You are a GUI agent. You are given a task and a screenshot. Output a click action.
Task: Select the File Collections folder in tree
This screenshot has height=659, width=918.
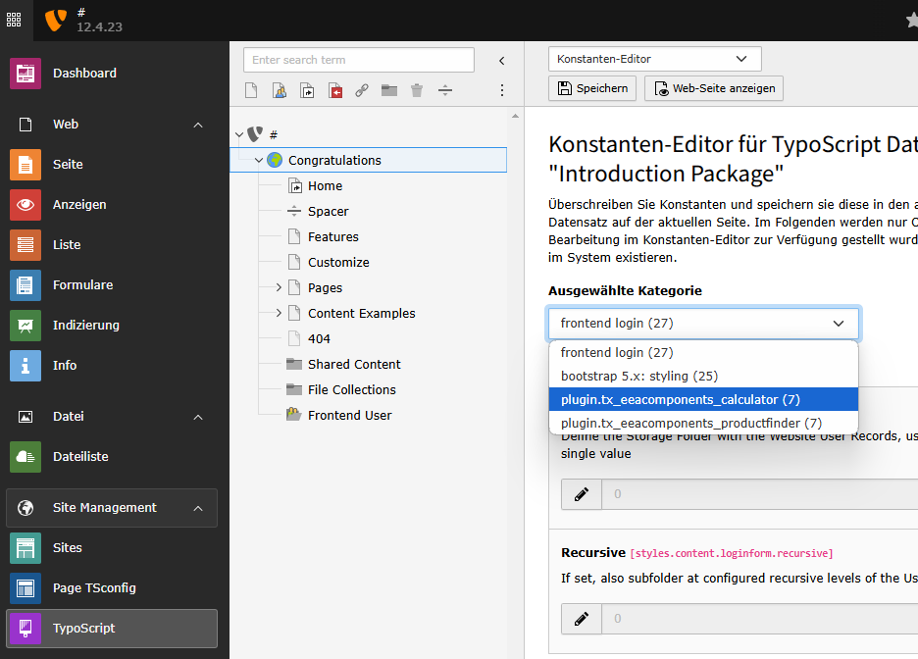click(x=352, y=389)
